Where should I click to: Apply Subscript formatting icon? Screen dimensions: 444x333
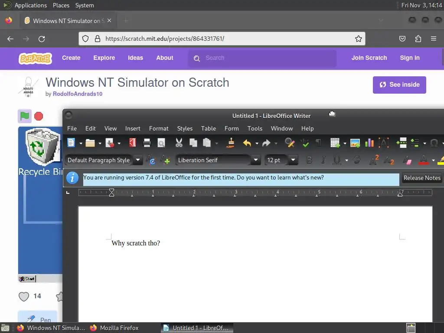click(389, 160)
